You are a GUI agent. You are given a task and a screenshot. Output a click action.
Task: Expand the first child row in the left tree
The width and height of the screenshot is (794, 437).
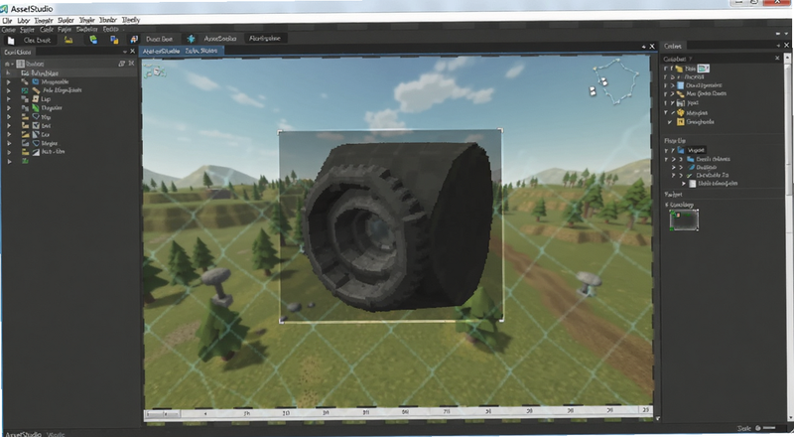(x=9, y=81)
